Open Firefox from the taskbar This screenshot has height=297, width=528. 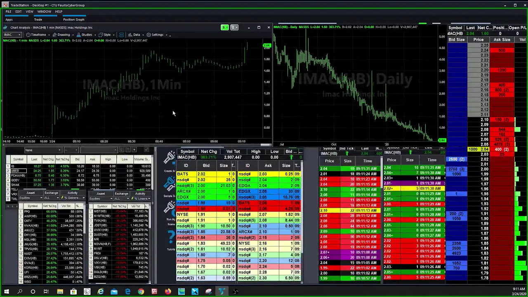click(168, 292)
